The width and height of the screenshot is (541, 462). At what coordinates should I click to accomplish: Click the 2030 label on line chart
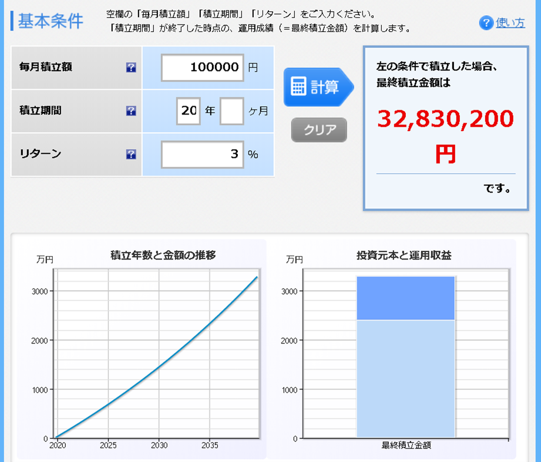coord(159,446)
